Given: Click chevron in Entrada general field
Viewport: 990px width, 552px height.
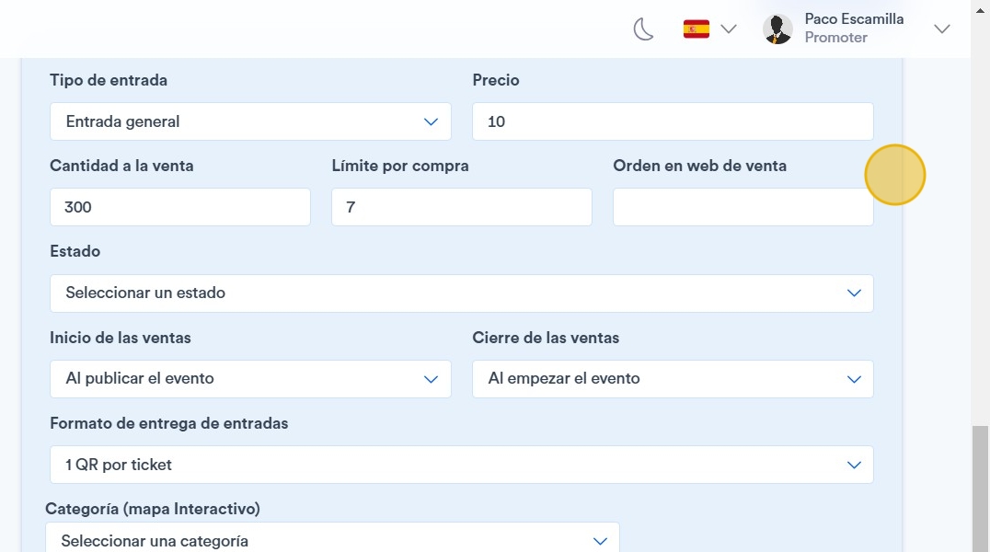Looking at the screenshot, I should pyautogui.click(x=431, y=121).
